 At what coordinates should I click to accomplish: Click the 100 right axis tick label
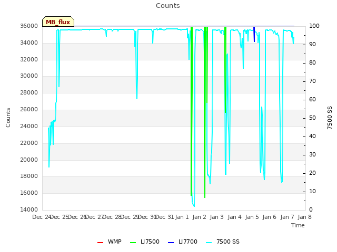click(x=314, y=26)
